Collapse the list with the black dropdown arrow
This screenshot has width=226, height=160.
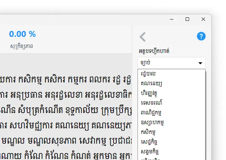pos(200,63)
